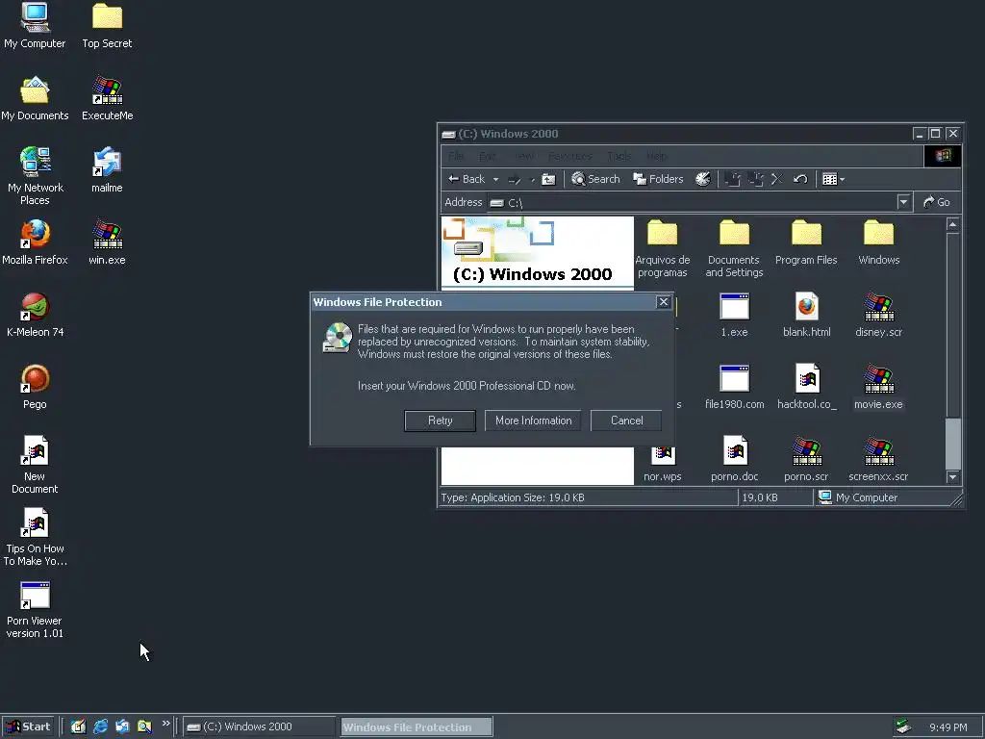Open the My Computer desktop icon

[x=35, y=25]
